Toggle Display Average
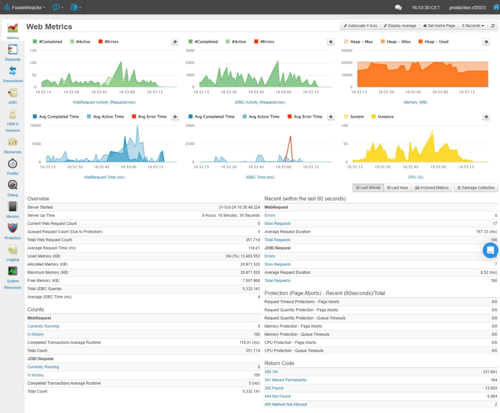The image size is (500, 413). coord(400,26)
